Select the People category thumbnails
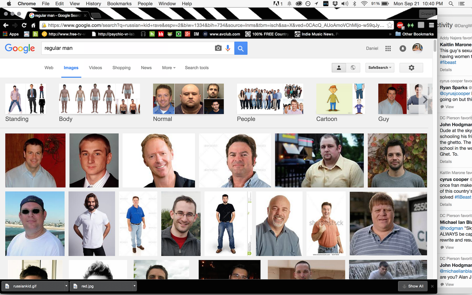Screen dimensions: 472x295 pos(270,99)
